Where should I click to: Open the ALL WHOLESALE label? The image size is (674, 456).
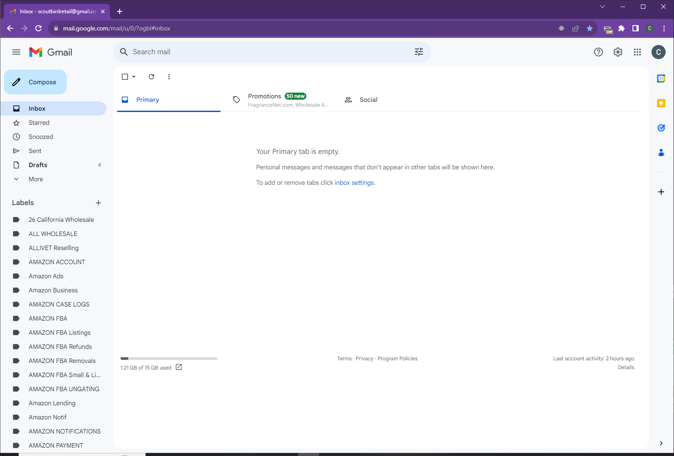53,234
